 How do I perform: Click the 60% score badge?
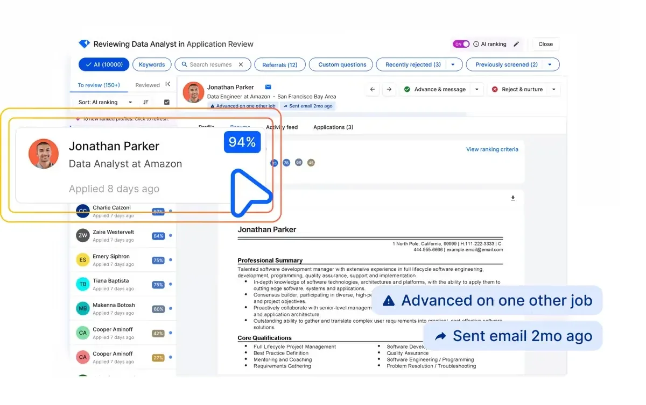pos(158,309)
